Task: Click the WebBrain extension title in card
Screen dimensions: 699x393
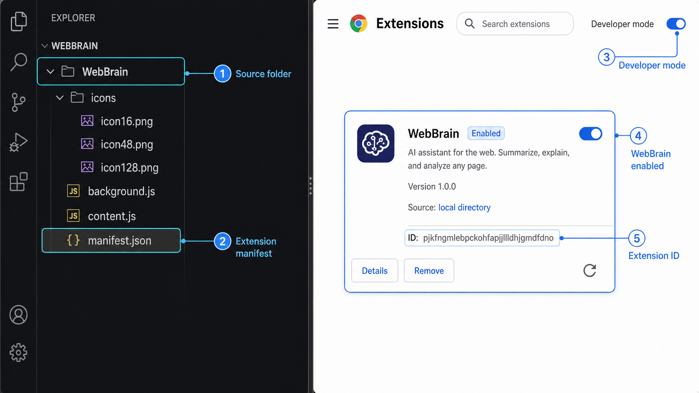Action: [x=434, y=134]
